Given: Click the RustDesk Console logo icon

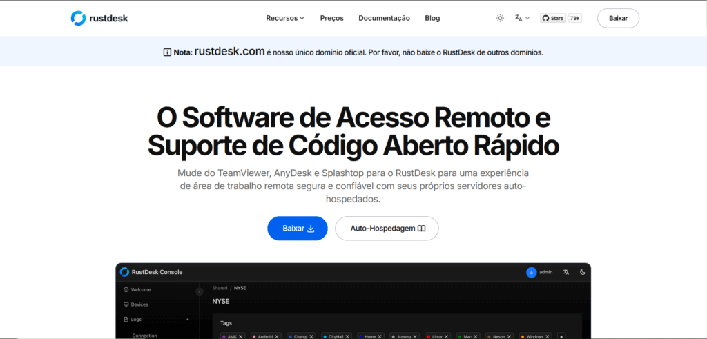Looking at the screenshot, I should tap(124, 272).
